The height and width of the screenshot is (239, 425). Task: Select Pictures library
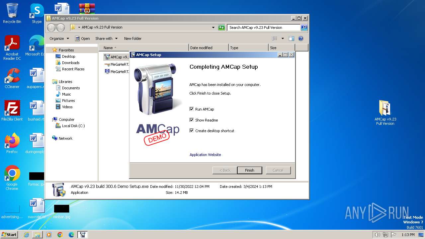(68, 101)
